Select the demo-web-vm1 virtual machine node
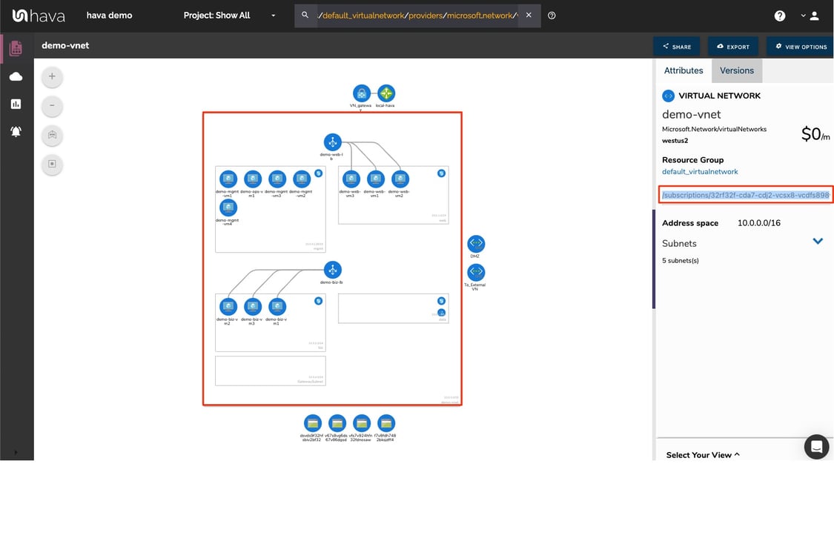The height and width of the screenshot is (547, 834). point(375,179)
